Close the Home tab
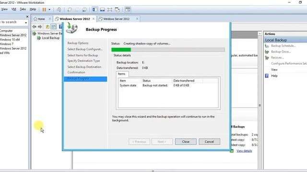 coord(50,19)
